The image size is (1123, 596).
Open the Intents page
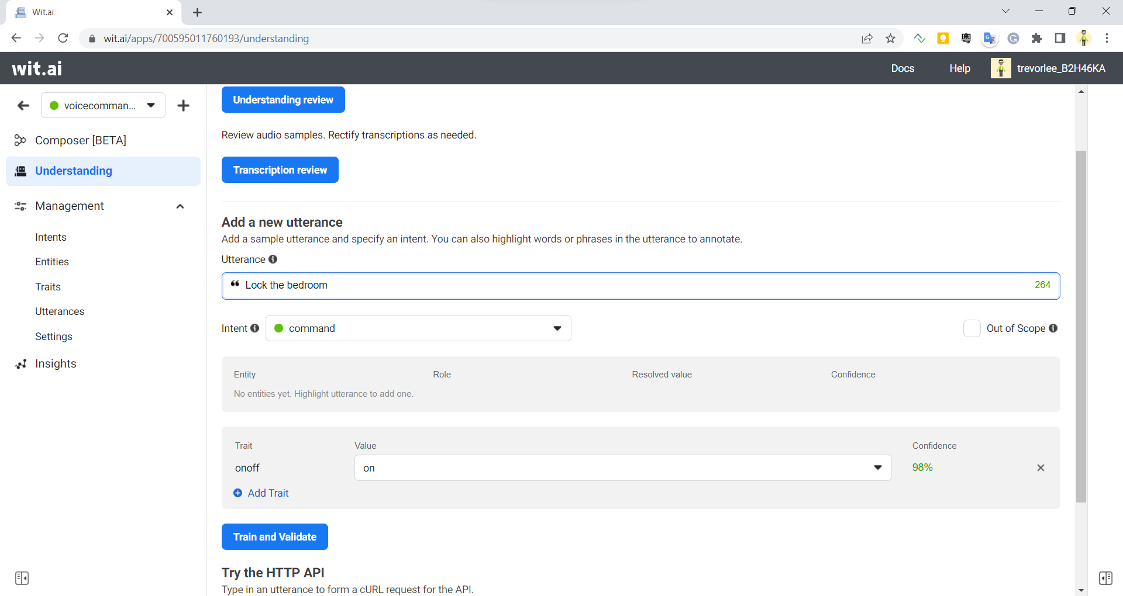point(51,237)
